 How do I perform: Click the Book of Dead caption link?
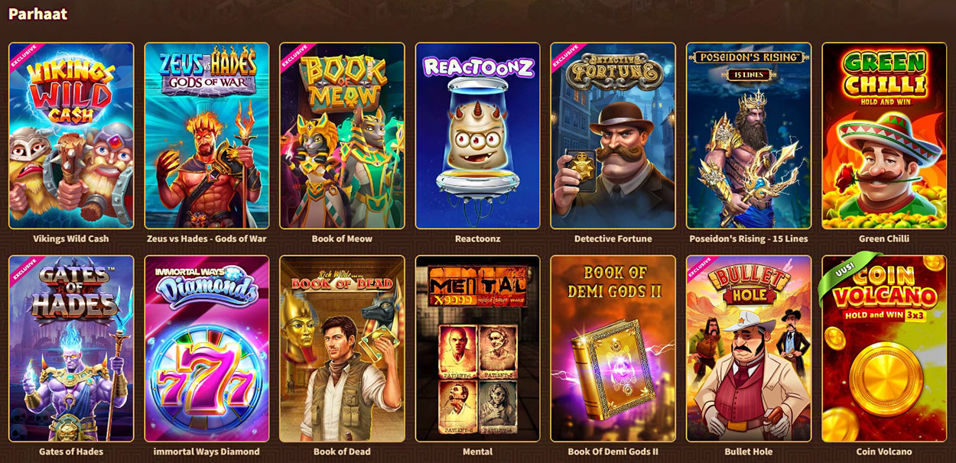click(342, 452)
